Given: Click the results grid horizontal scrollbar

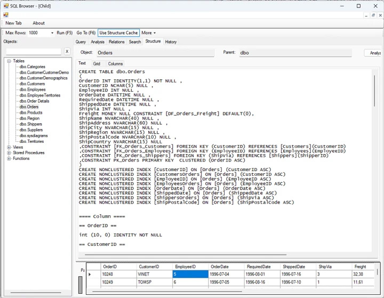Looking at the screenshot, I should point(167,292).
